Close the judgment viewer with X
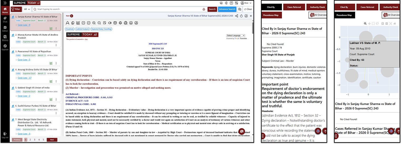Image resolution: width=401 pixels, height=144 pixels. [251, 16]
